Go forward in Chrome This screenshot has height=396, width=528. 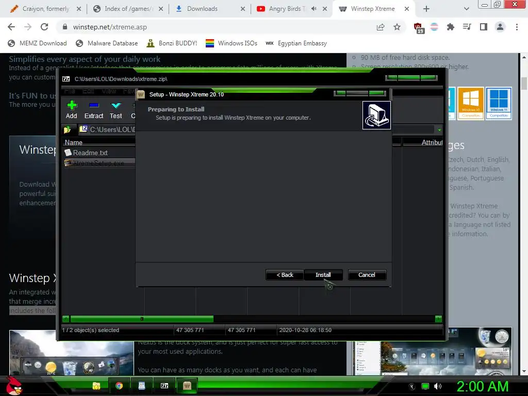tap(28, 27)
